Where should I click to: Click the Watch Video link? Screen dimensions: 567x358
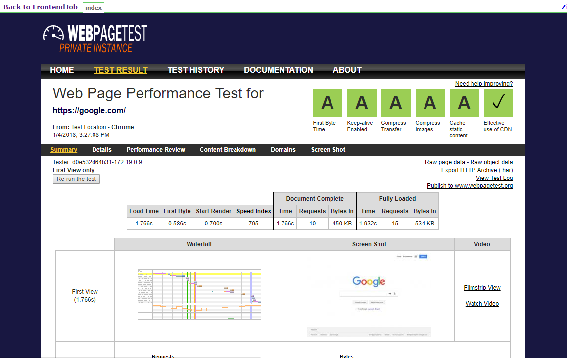482,304
